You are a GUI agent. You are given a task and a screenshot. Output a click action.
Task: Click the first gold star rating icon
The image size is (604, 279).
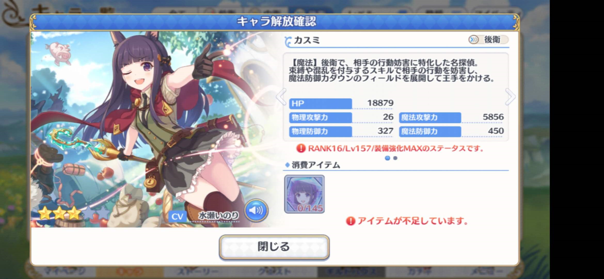click(x=45, y=213)
